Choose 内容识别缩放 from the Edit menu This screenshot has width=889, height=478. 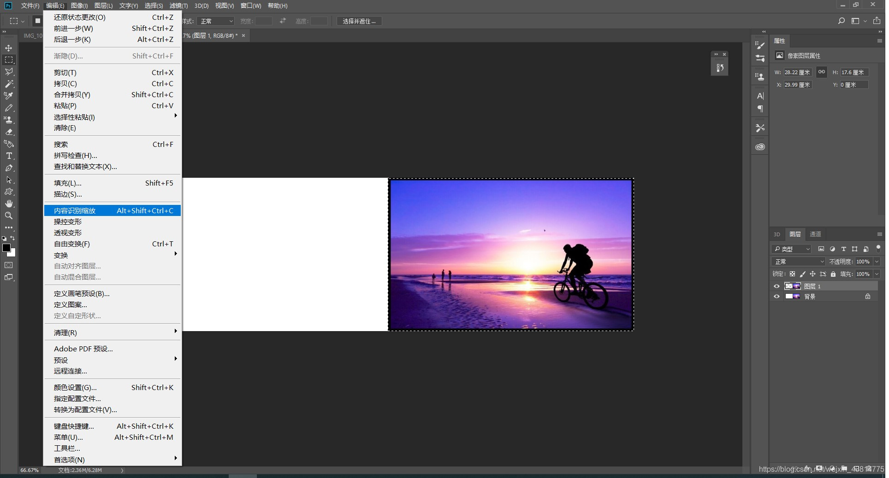point(113,211)
